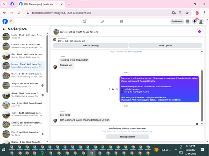Close the Messenger | Facebook tab
The width and height of the screenshot is (209, 156).
(x=61, y=4)
